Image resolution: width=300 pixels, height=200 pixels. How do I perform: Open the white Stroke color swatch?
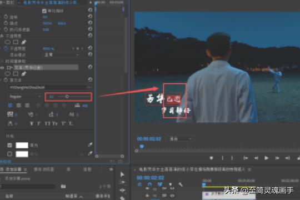(22, 154)
